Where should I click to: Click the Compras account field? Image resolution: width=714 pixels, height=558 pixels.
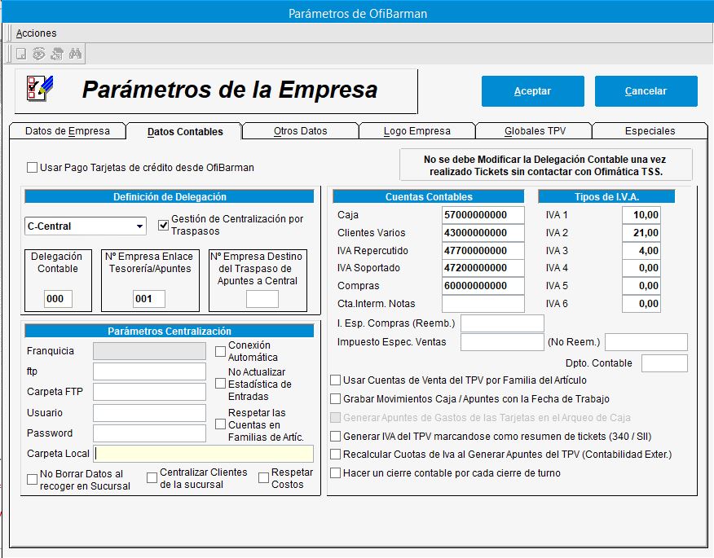click(483, 286)
